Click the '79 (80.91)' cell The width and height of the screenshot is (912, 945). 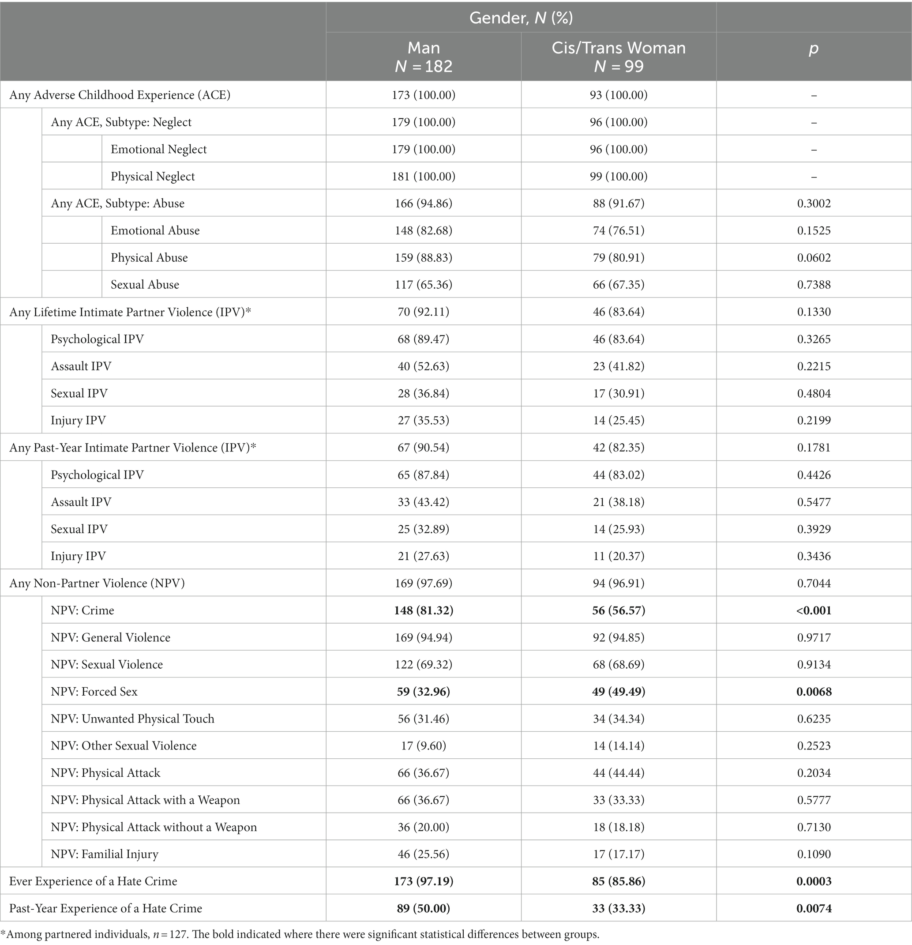(619, 257)
